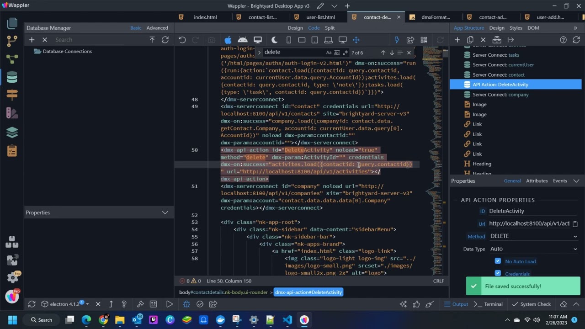Viewport: 585px width, 329px height.
Task: Click the share/export arrow icon in editor toolbar
Action: [x=410, y=40]
